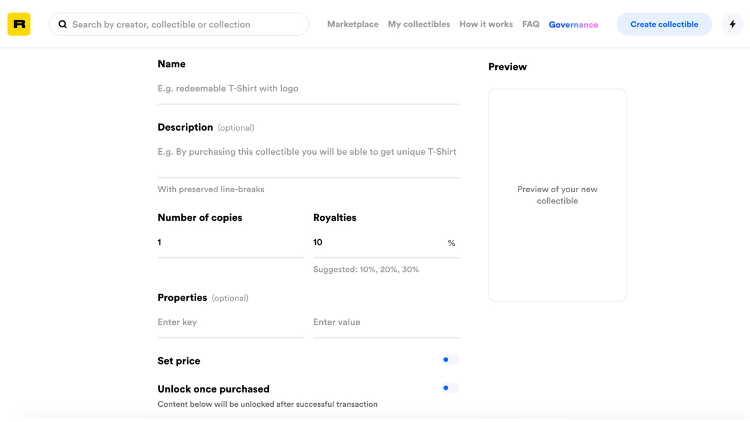Click the Properties label

[x=182, y=298]
